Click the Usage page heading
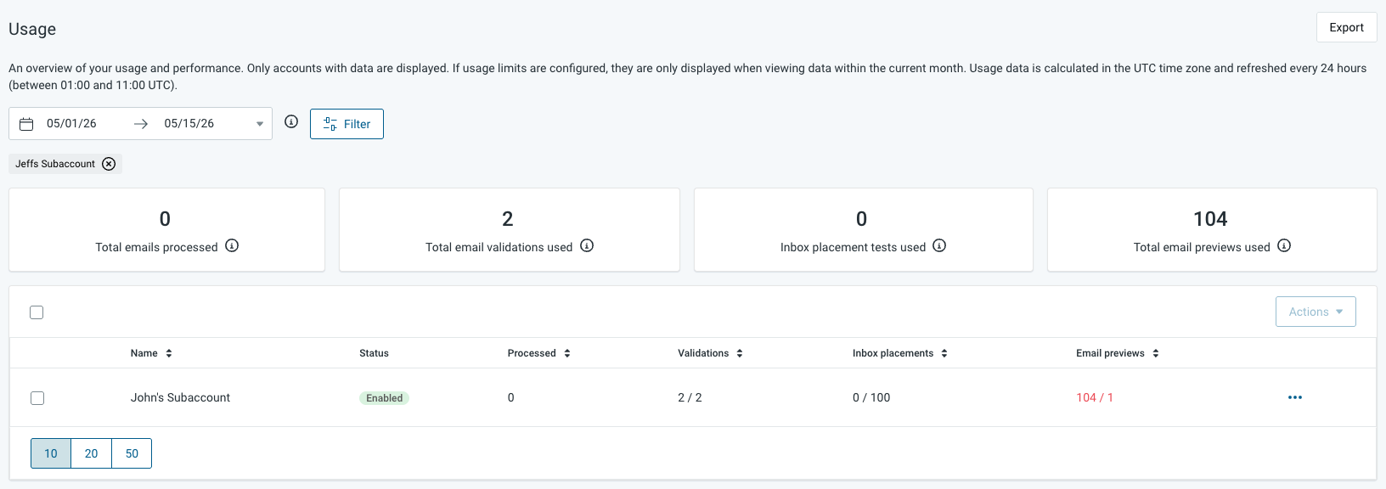This screenshot has height=489, width=1386. (x=32, y=29)
